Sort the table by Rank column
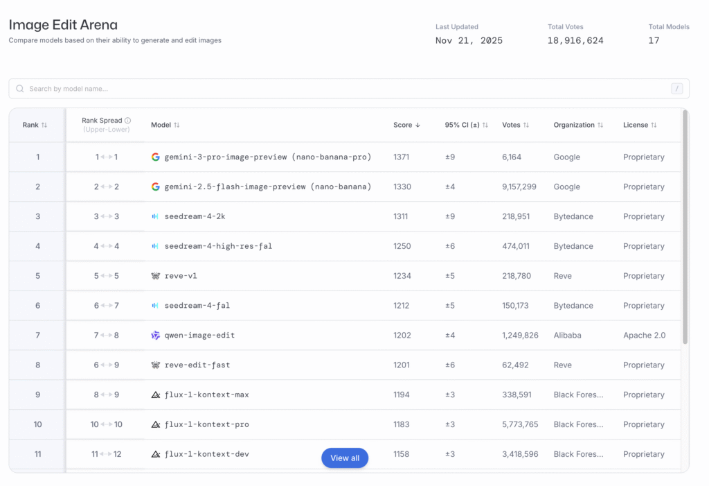The width and height of the screenshot is (709, 486). click(x=35, y=125)
